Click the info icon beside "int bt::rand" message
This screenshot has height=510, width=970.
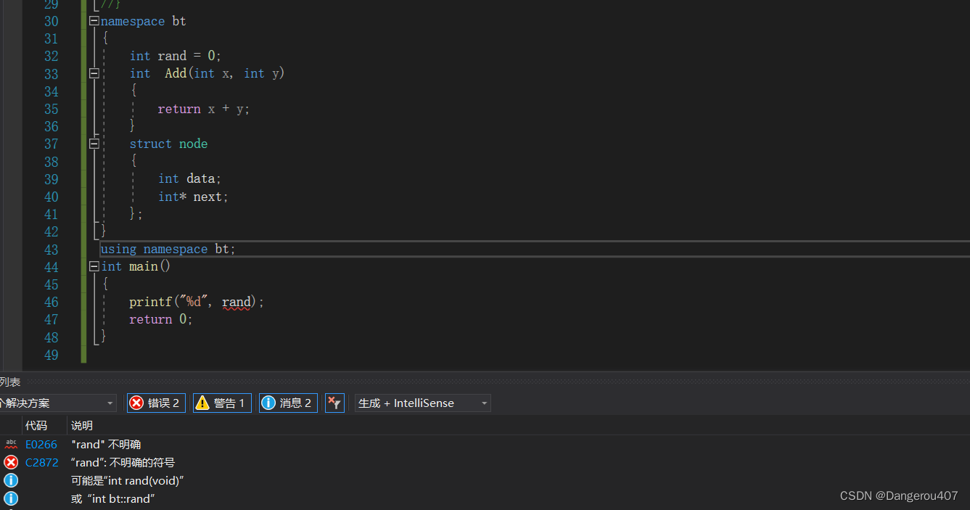tap(11, 498)
